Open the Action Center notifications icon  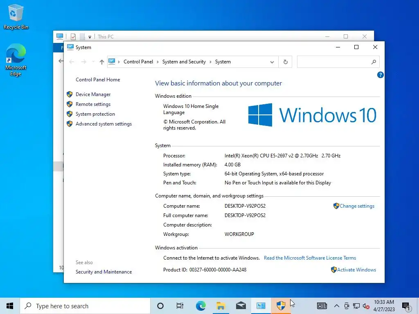(406, 306)
